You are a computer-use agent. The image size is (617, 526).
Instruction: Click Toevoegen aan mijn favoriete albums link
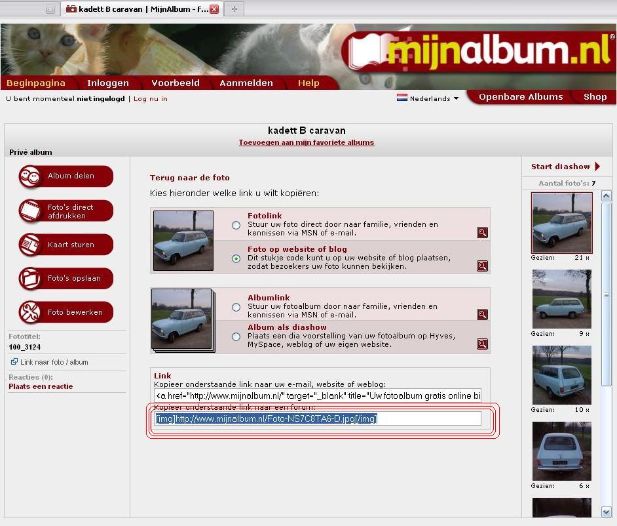pos(306,142)
